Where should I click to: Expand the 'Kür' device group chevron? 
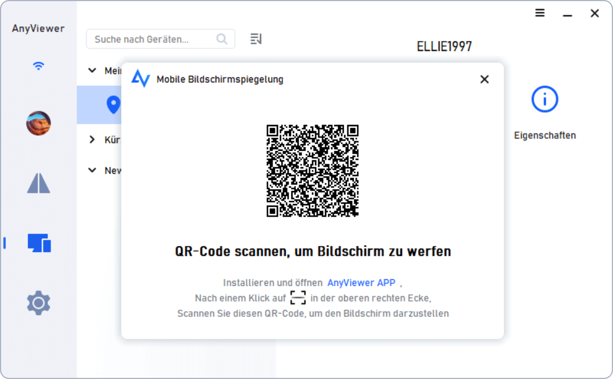click(x=92, y=140)
